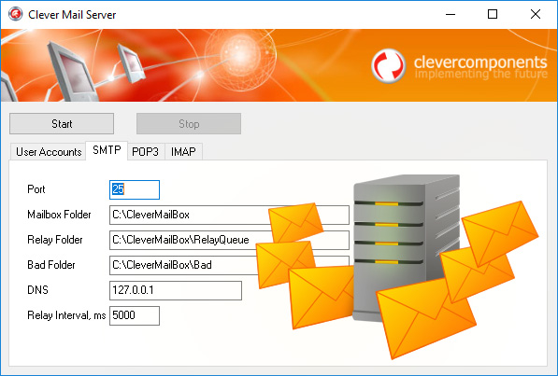
Task: Start the mail server
Action: point(62,124)
